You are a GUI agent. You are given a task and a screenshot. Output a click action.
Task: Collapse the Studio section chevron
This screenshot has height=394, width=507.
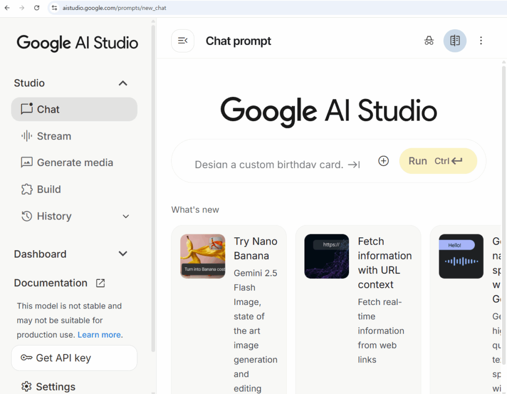pos(123,83)
